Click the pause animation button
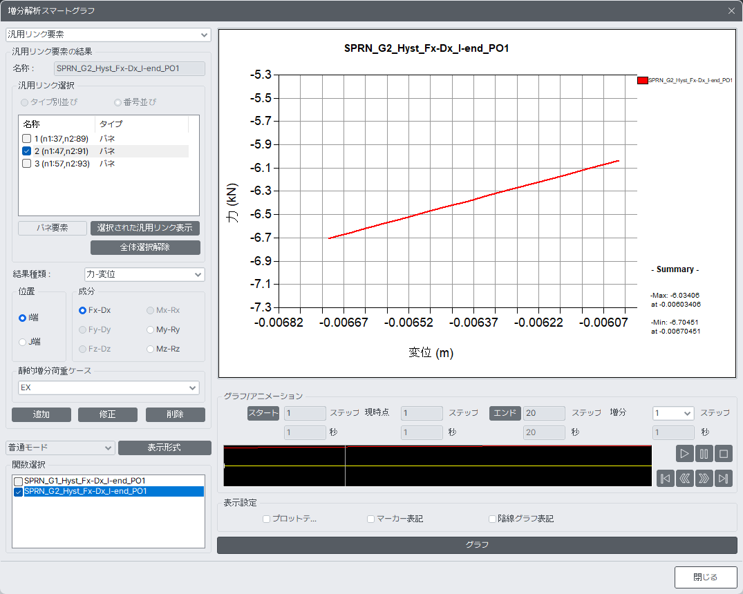The height and width of the screenshot is (594, 743). (x=704, y=453)
